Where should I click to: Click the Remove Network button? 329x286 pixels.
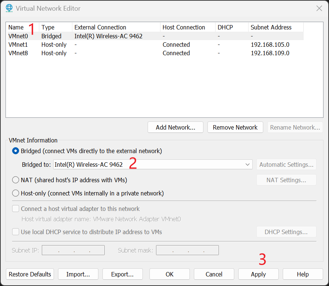click(x=235, y=127)
